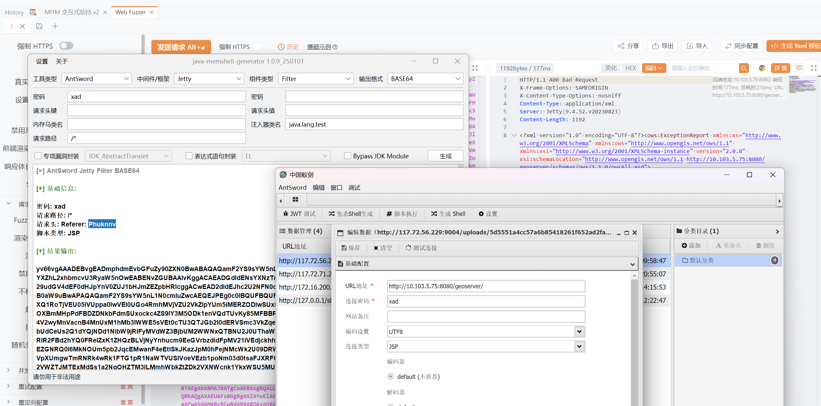Open the 关于 menu in memshell generator
This screenshot has width=821, height=406.
(62, 61)
